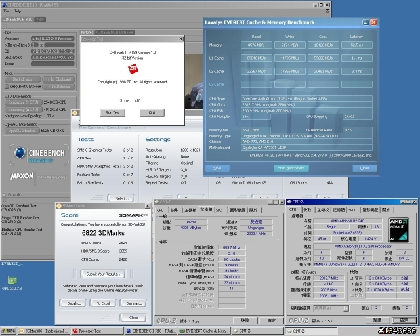Click the Memory Read value field in EVEREST
This screenshot has height=336, width=420.
pyautogui.click(x=257, y=45)
